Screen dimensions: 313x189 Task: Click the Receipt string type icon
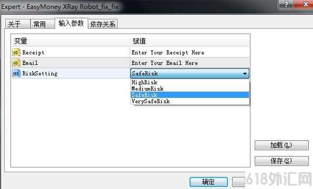click(x=16, y=52)
